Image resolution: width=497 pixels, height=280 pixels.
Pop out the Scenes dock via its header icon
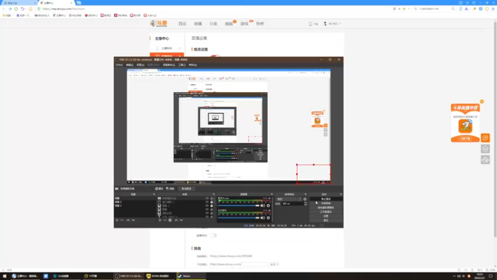[154, 194]
